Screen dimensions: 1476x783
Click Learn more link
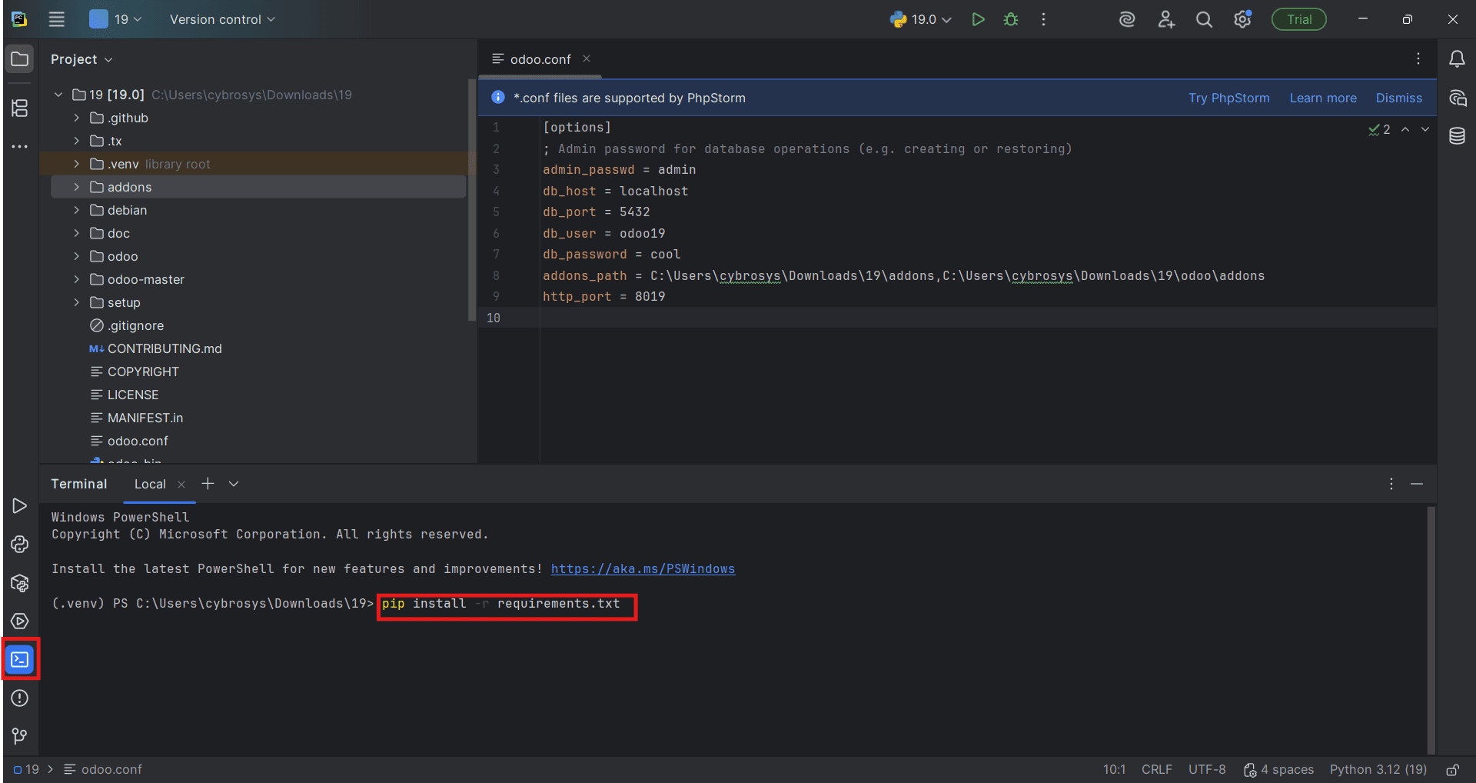point(1323,98)
